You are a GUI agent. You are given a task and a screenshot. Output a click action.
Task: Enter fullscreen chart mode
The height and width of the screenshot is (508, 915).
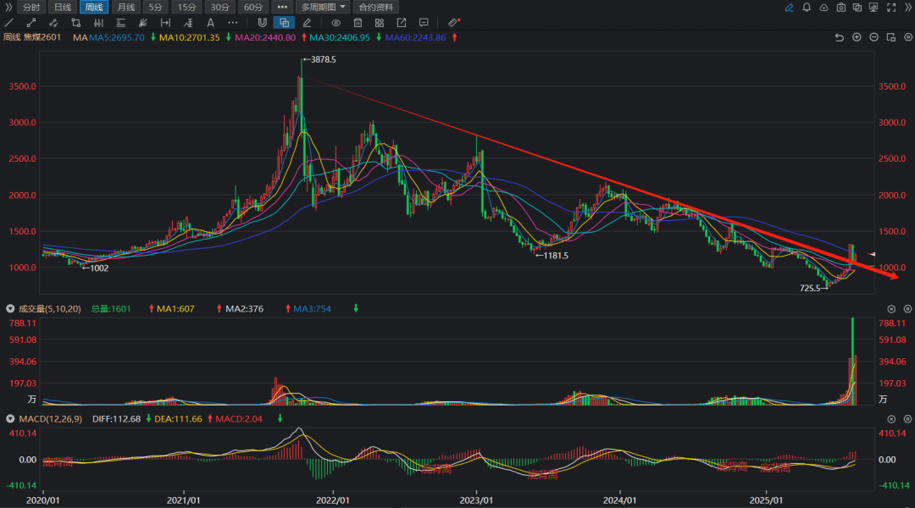pyautogui.click(x=890, y=8)
